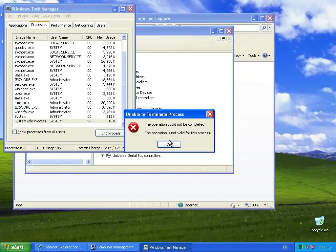The width and height of the screenshot is (336, 252).
Task: Expand Universal Serial Bus controllers node
Action: [102, 156]
